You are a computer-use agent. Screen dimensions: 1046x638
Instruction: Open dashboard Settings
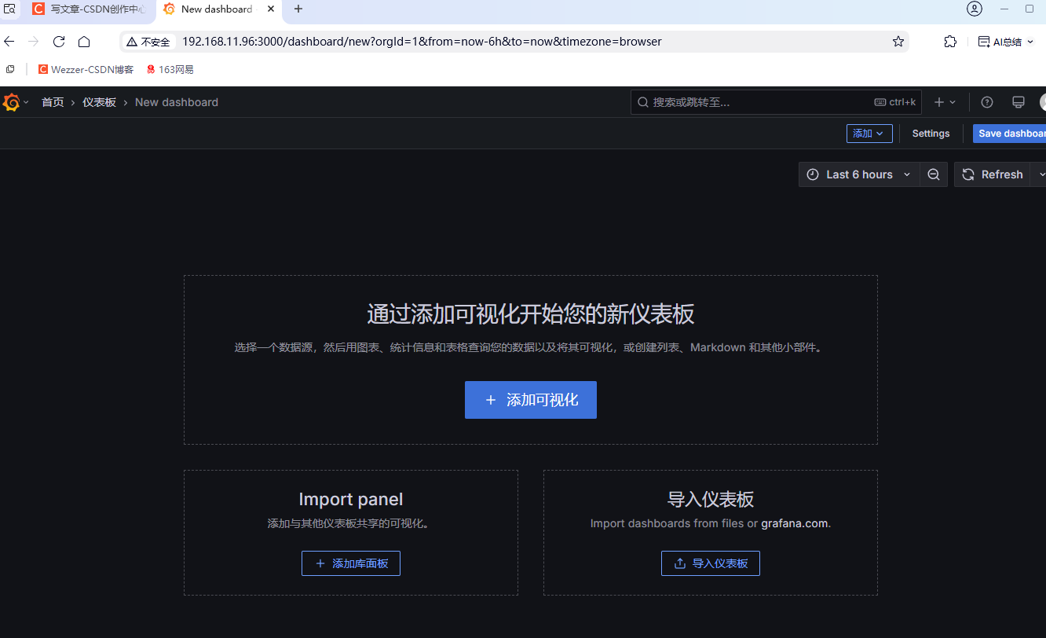(x=931, y=134)
